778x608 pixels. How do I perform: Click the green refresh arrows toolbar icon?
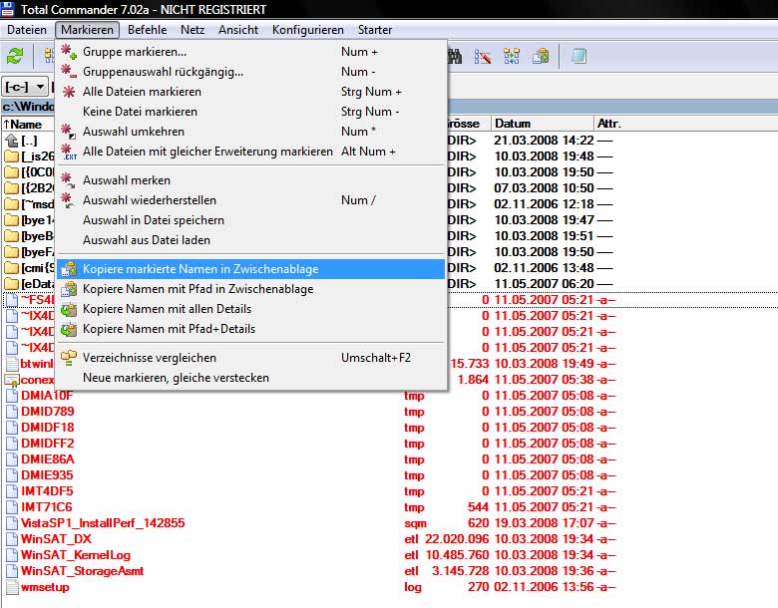[15, 56]
